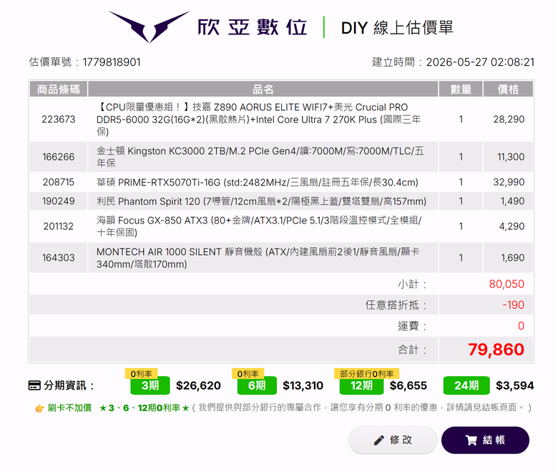Click the 部分銀行0利率 yellow tag
Screen dimensions: 558x472
pyautogui.click(x=366, y=374)
